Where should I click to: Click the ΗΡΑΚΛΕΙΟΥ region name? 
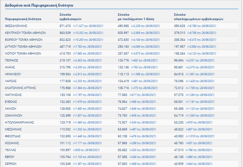pos(13,74)
